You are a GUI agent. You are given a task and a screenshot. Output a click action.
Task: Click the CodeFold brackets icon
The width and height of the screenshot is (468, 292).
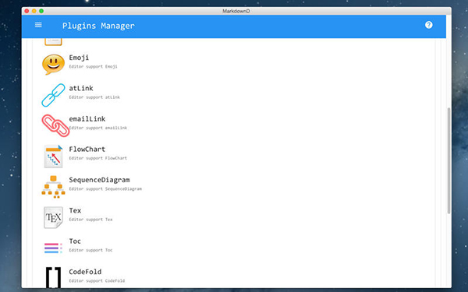(53, 278)
